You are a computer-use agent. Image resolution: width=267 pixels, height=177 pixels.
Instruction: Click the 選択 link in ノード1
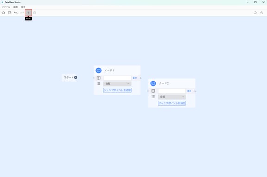135,78
